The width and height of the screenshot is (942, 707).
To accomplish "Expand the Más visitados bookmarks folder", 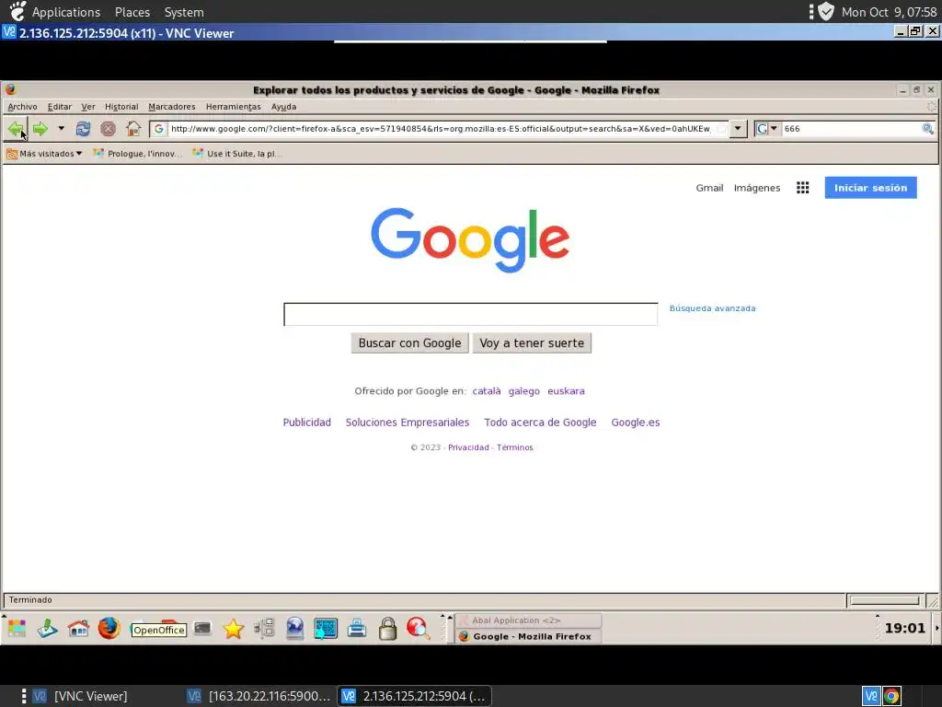I will coord(44,154).
